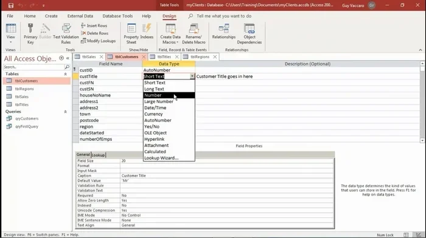
Task: Collapse the Tables group
Action: [x=65, y=74]
